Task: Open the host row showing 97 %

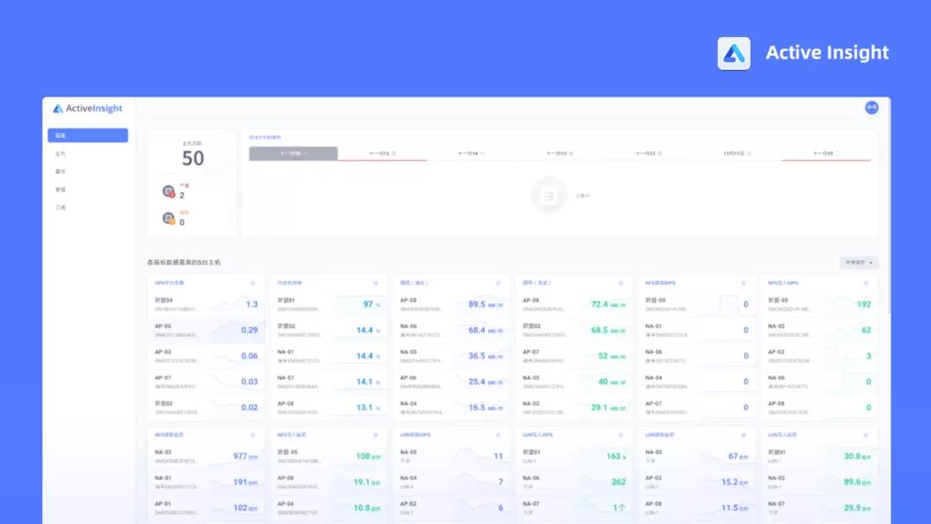Action: pyautogui.click(x=329, y=304)
